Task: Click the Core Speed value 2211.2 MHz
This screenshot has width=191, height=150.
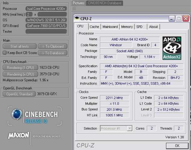Action: tap(114, 98)
